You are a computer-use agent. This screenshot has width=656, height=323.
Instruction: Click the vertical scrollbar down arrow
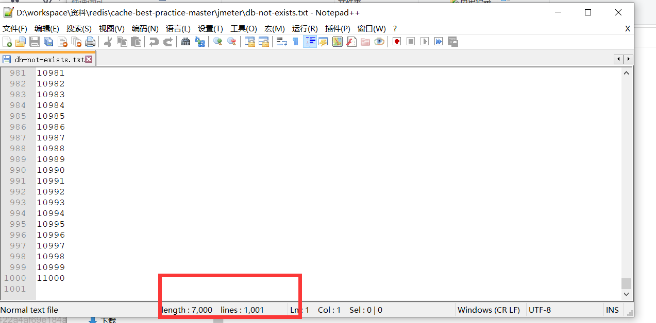[x=627, y=294]
